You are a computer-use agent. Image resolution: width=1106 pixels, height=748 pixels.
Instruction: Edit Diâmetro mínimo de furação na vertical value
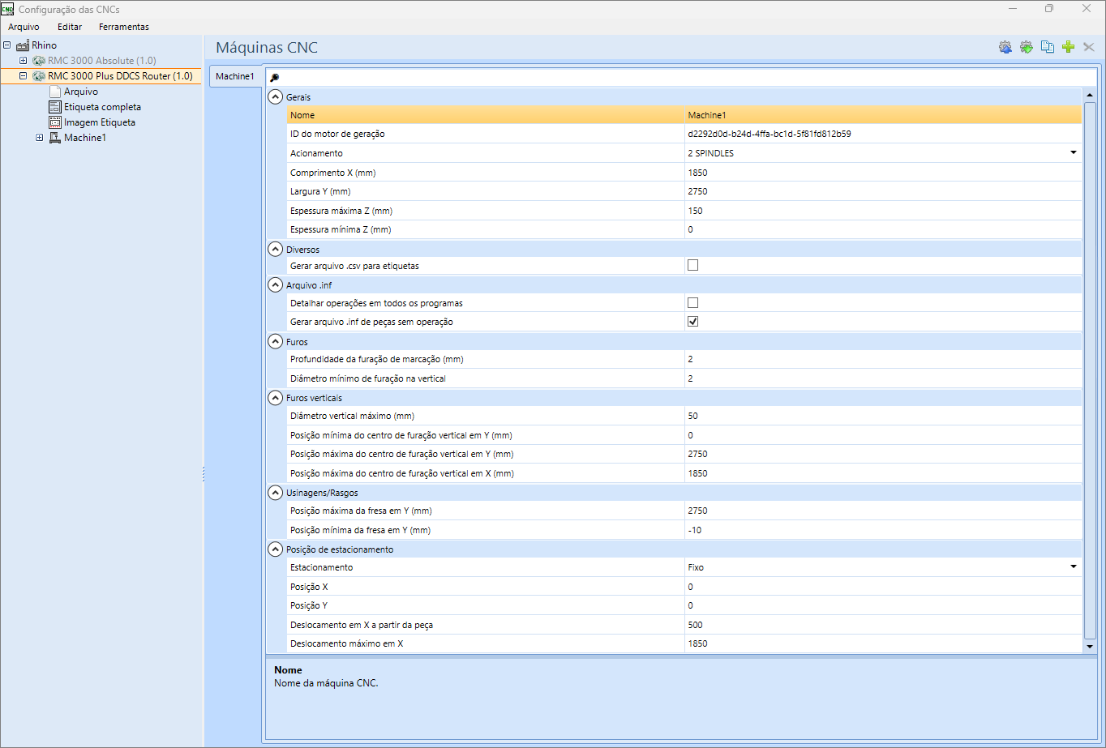click(882, 378)
